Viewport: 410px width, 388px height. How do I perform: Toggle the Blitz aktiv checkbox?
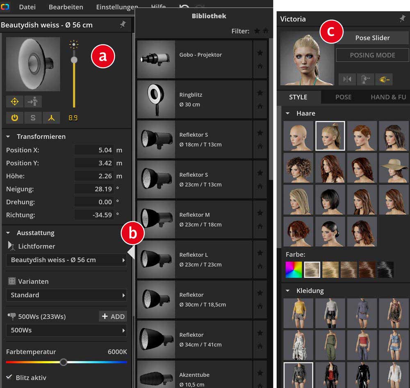tap(9, 377)
